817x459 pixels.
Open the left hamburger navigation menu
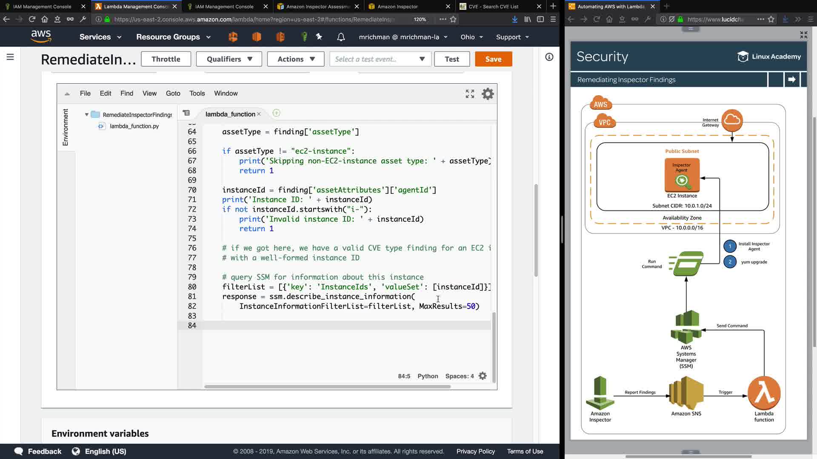tap(10, 57)
